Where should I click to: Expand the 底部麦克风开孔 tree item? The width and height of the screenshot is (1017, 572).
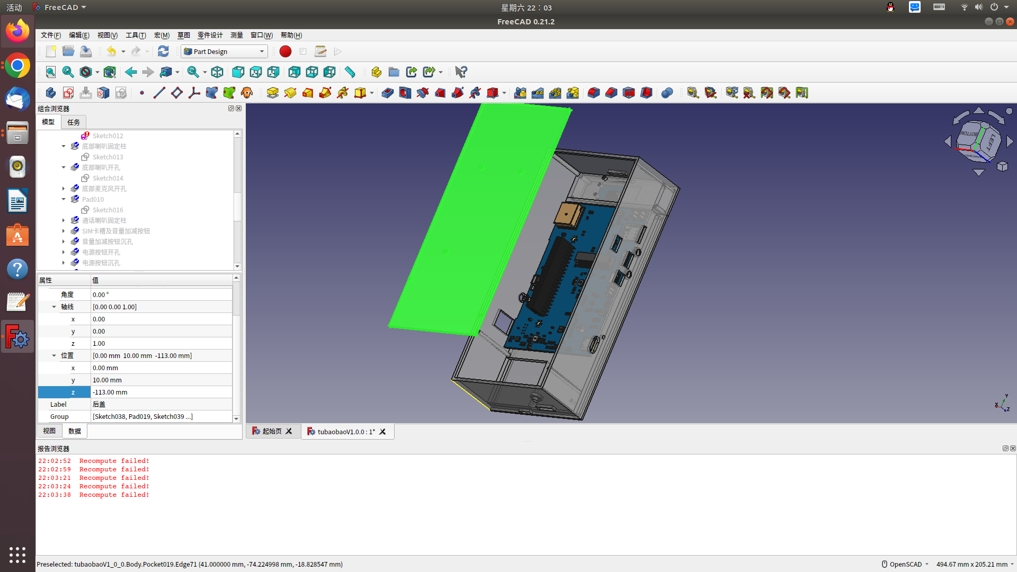(x=64, y=189)
